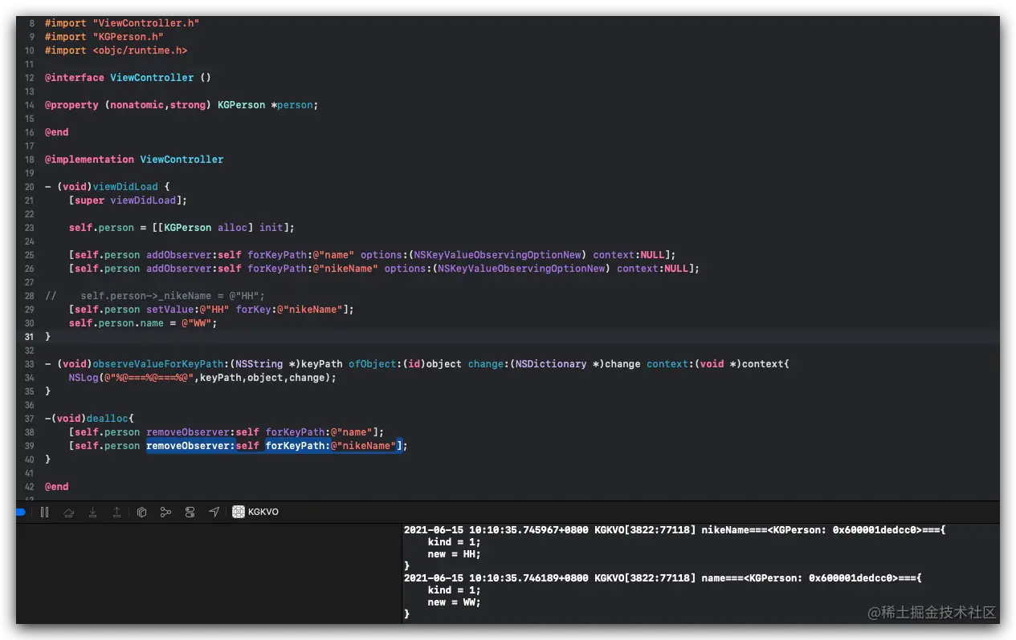Click line number 29 in the gutter

pos(30,310)
